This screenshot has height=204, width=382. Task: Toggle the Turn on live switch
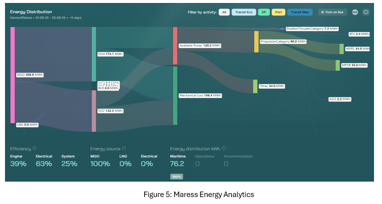333,12
